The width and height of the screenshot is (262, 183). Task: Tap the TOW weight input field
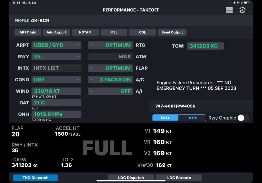[x=205, y=46]
